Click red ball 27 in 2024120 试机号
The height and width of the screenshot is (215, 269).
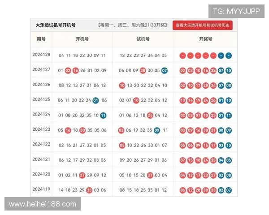tap(150, 176)
